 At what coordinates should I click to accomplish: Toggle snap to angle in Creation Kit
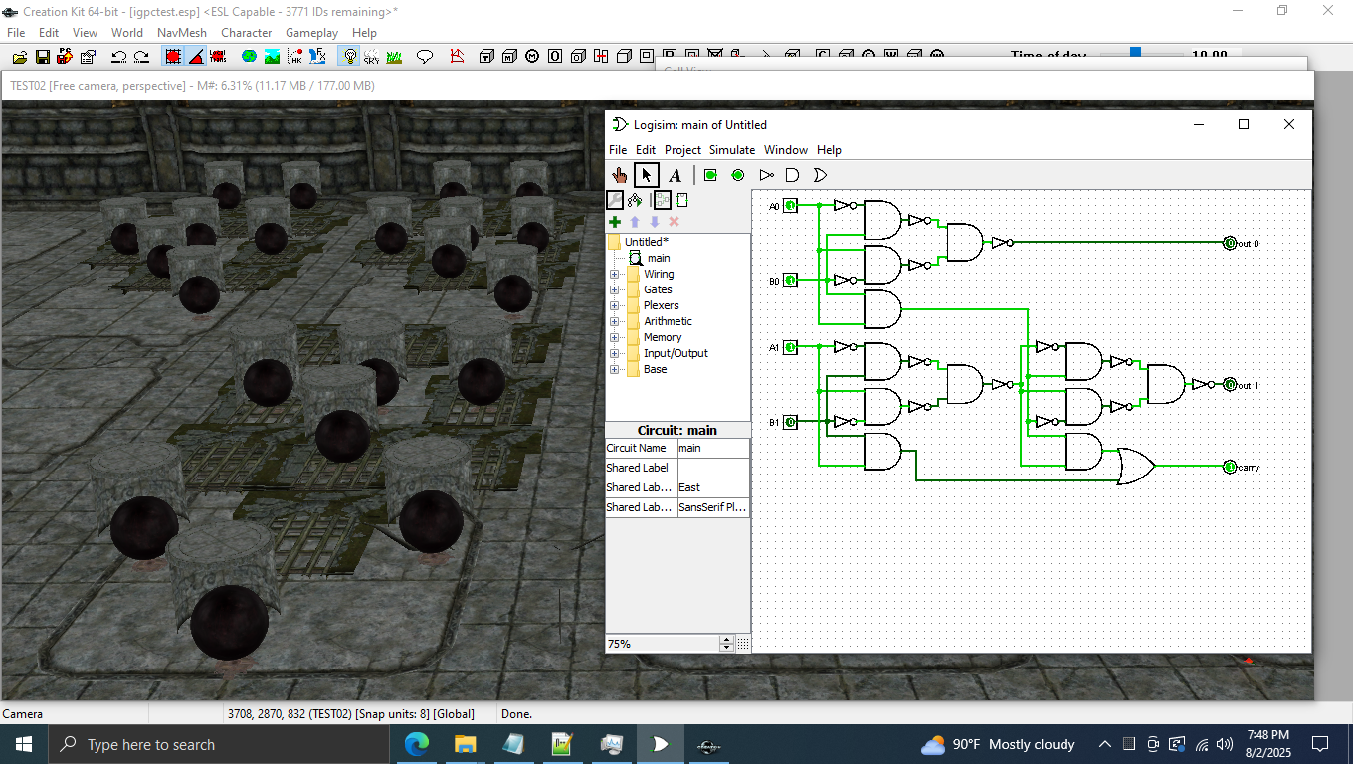[x=196, y=57]
